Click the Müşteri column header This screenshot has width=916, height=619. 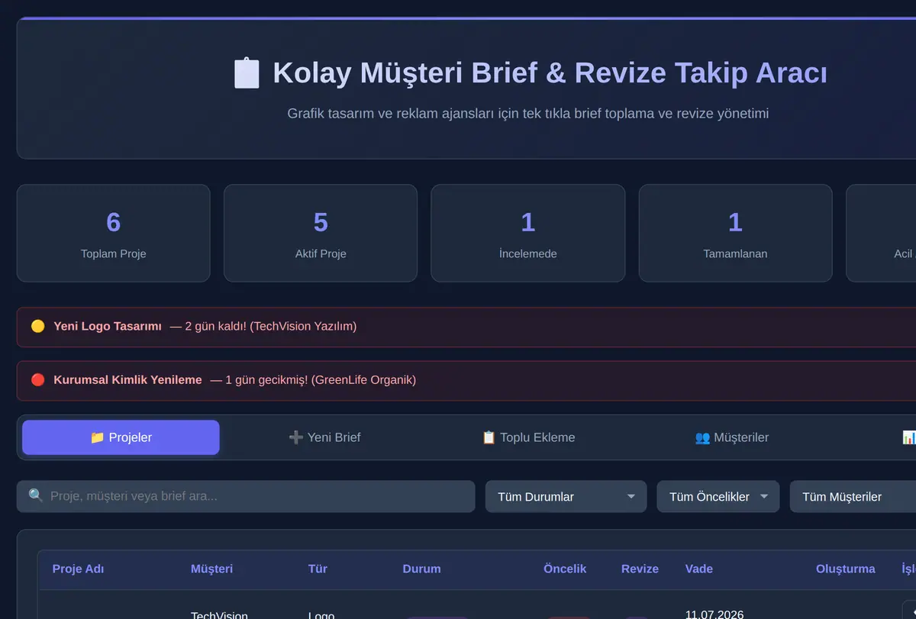[211, 569]
